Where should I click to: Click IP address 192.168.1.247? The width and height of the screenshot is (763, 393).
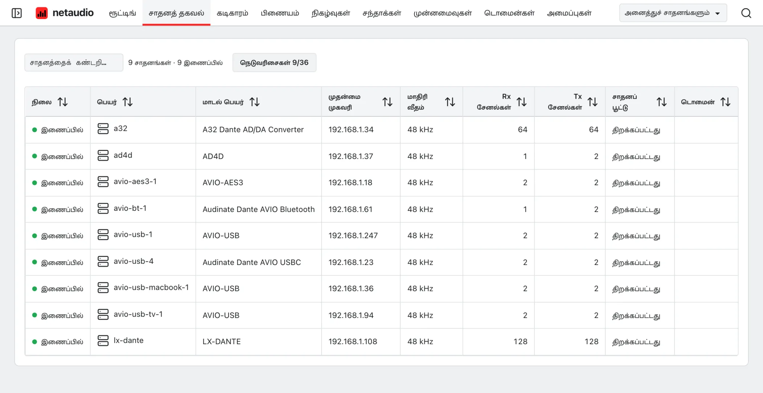coord(353,236)
